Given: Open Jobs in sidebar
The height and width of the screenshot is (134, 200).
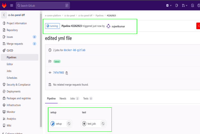Looking at the screenshot, I should point(9,71).
